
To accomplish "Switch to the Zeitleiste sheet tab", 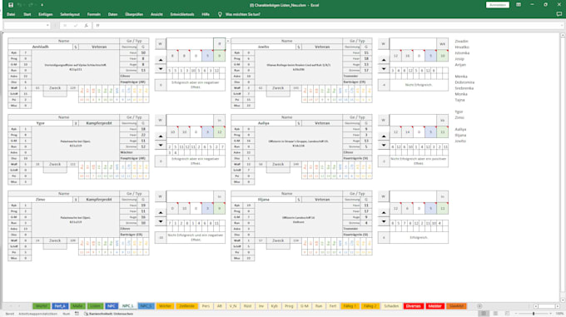I will click(x=186, y=306).
